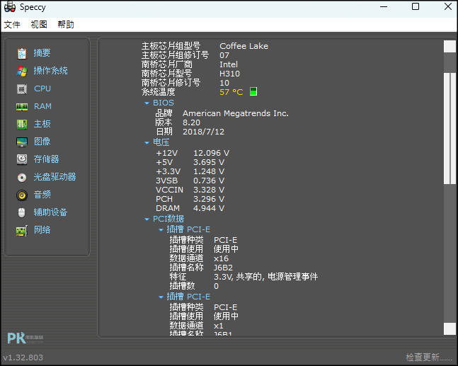
Task: Select the x16 data lanes value
Action: point(221,259)
